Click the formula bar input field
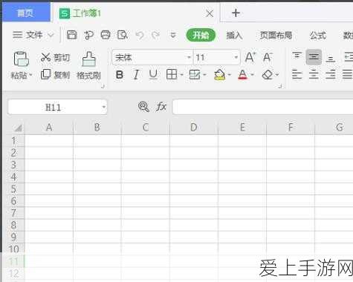The image size is (353, 282). [x=262, y=107]
